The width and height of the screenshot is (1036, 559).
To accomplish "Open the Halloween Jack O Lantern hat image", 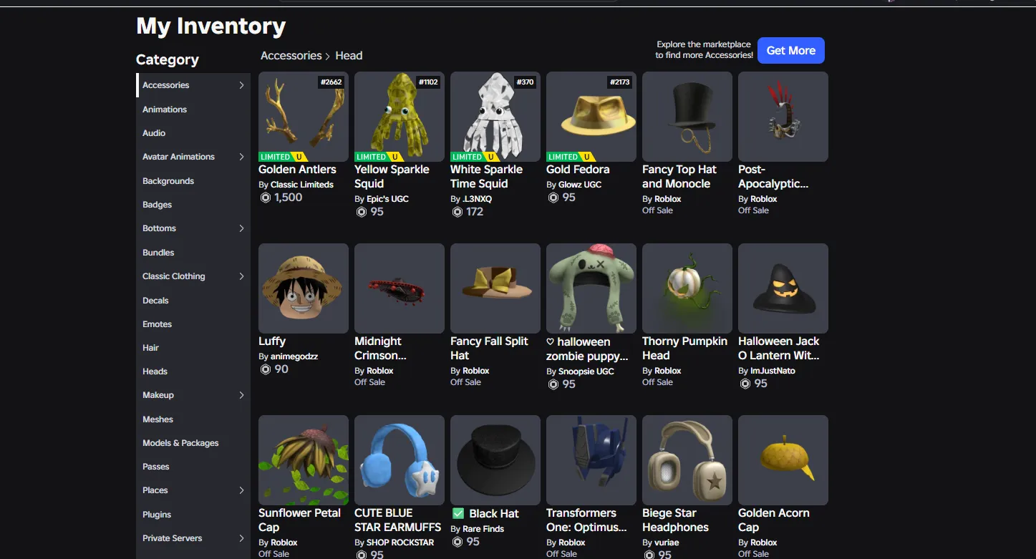I will point(783,288).
